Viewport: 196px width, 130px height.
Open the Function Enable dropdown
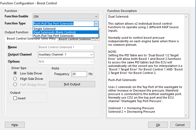point(96,17)
